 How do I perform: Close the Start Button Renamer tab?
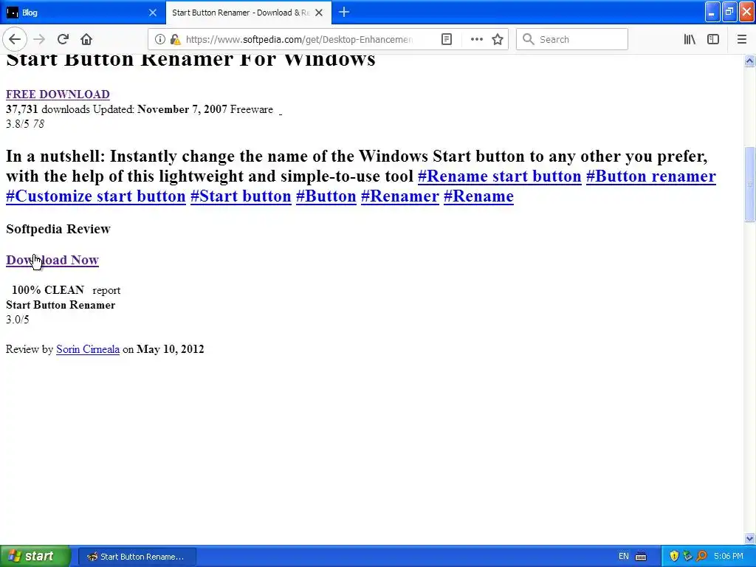319,13
